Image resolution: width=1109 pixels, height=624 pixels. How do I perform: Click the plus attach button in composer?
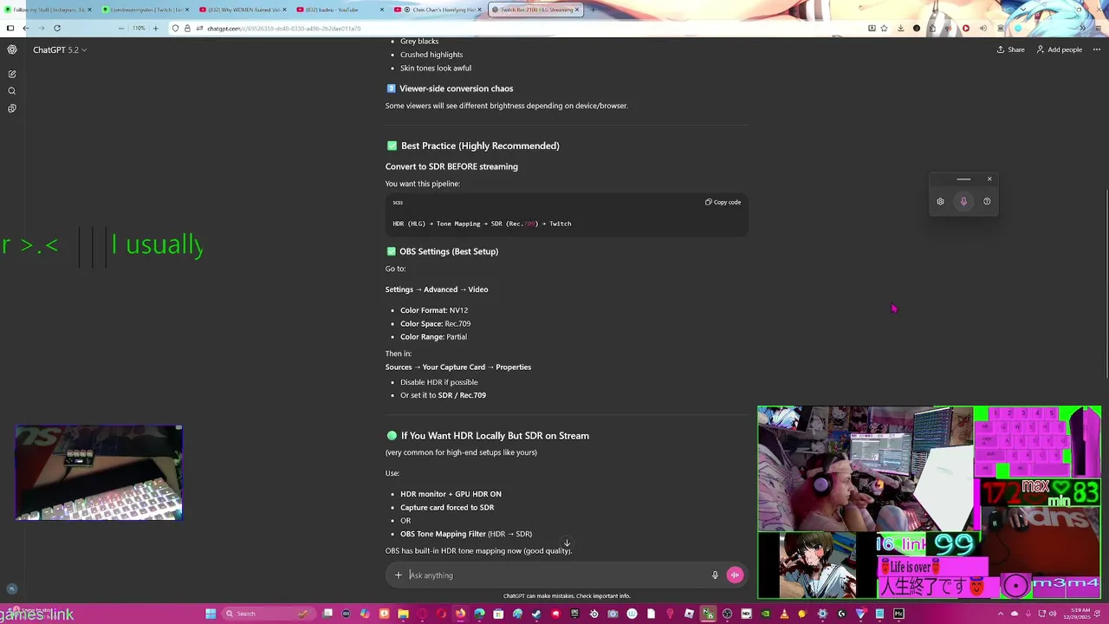tap(399, 575)
